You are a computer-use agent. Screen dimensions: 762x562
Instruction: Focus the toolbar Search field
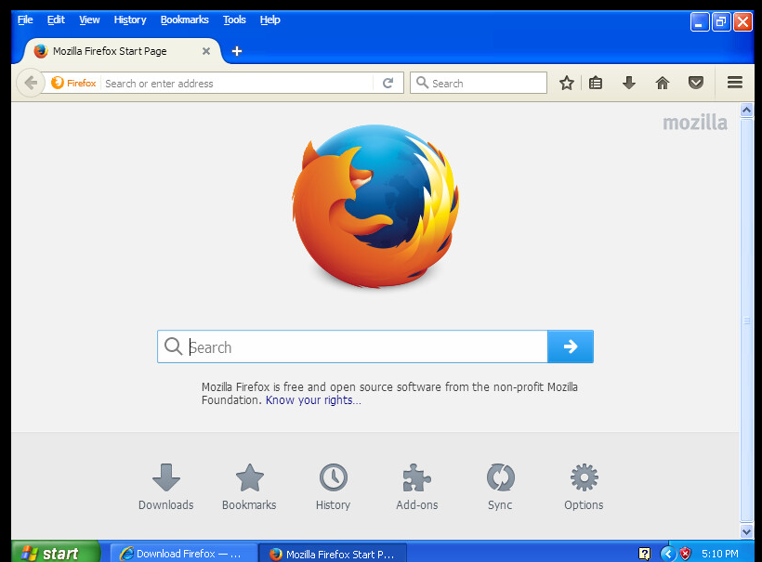coord(479,83)
